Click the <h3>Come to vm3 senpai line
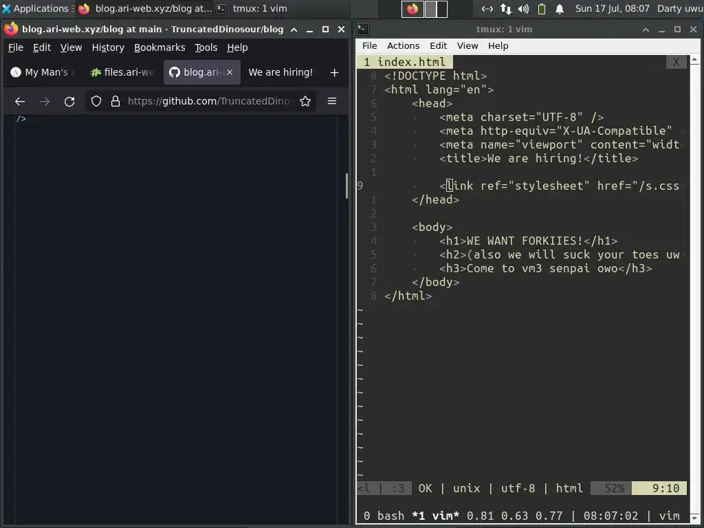The image size is (704, 528). 545,269
